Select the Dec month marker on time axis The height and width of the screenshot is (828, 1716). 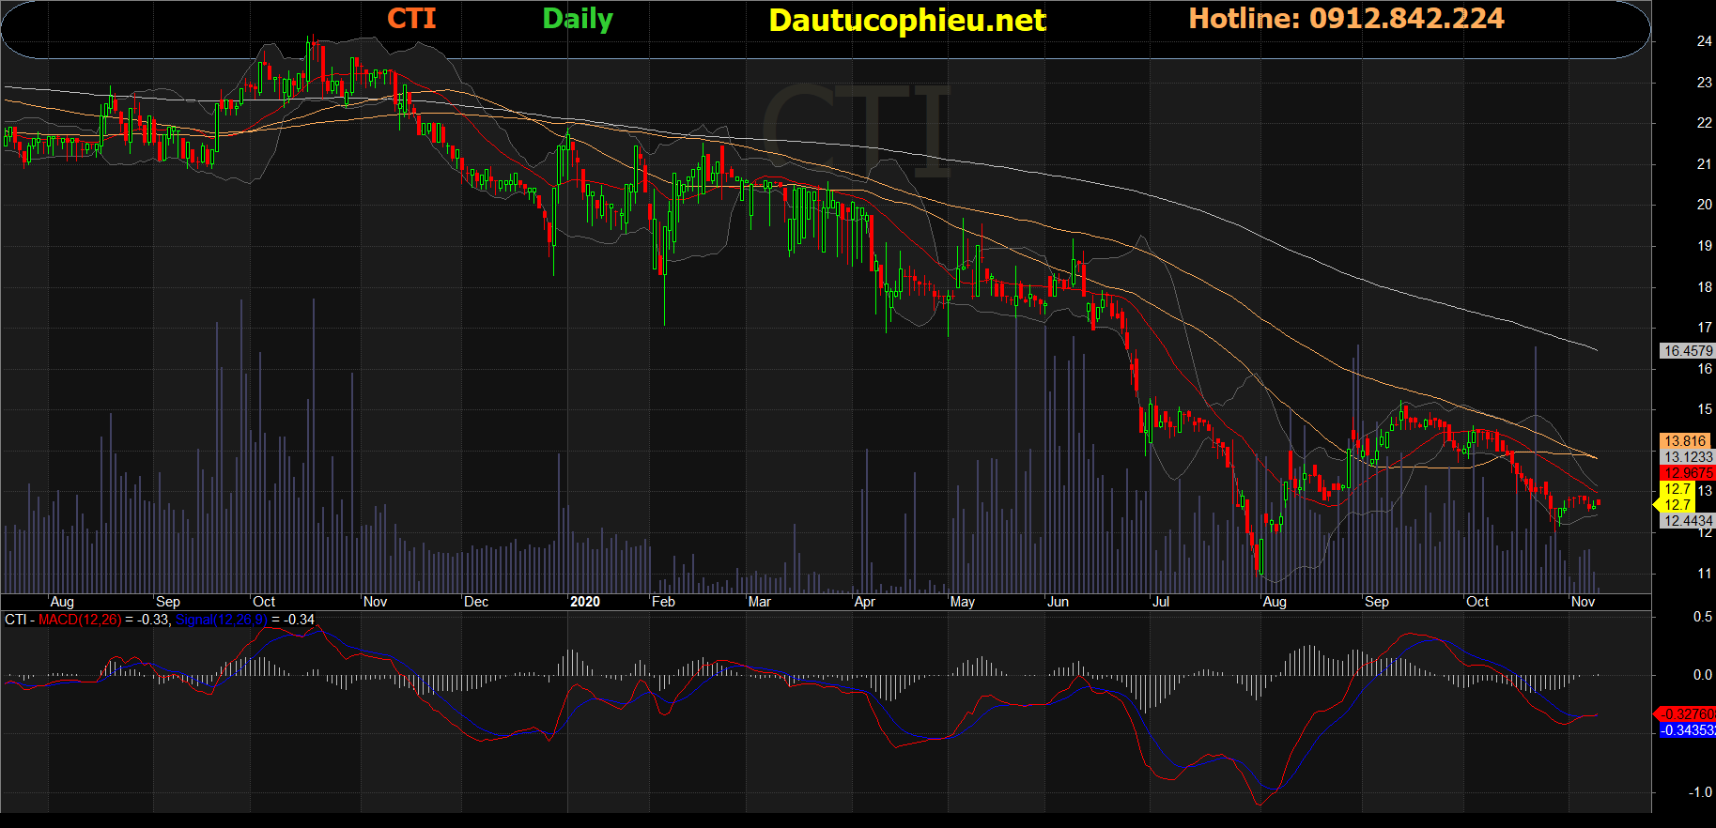(476, 602)
